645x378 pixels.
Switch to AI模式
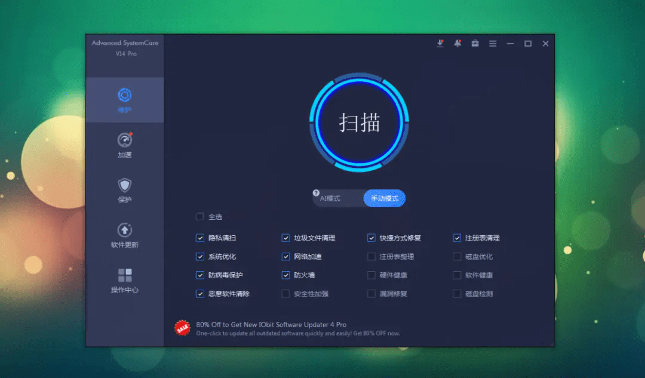point(330,198)
